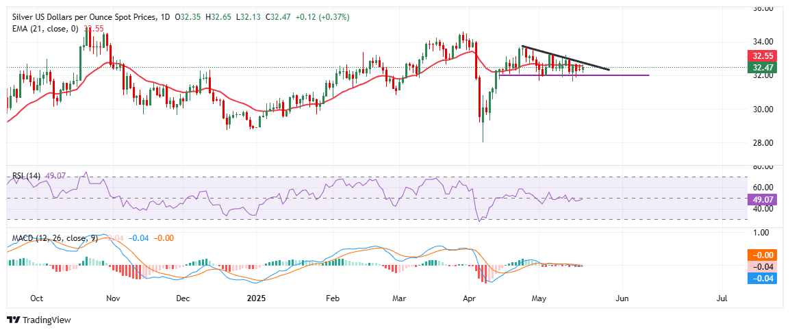Click the 2025 label on time axis
Viewport: 790px width, 332px height.
click(x=257, y=298)
